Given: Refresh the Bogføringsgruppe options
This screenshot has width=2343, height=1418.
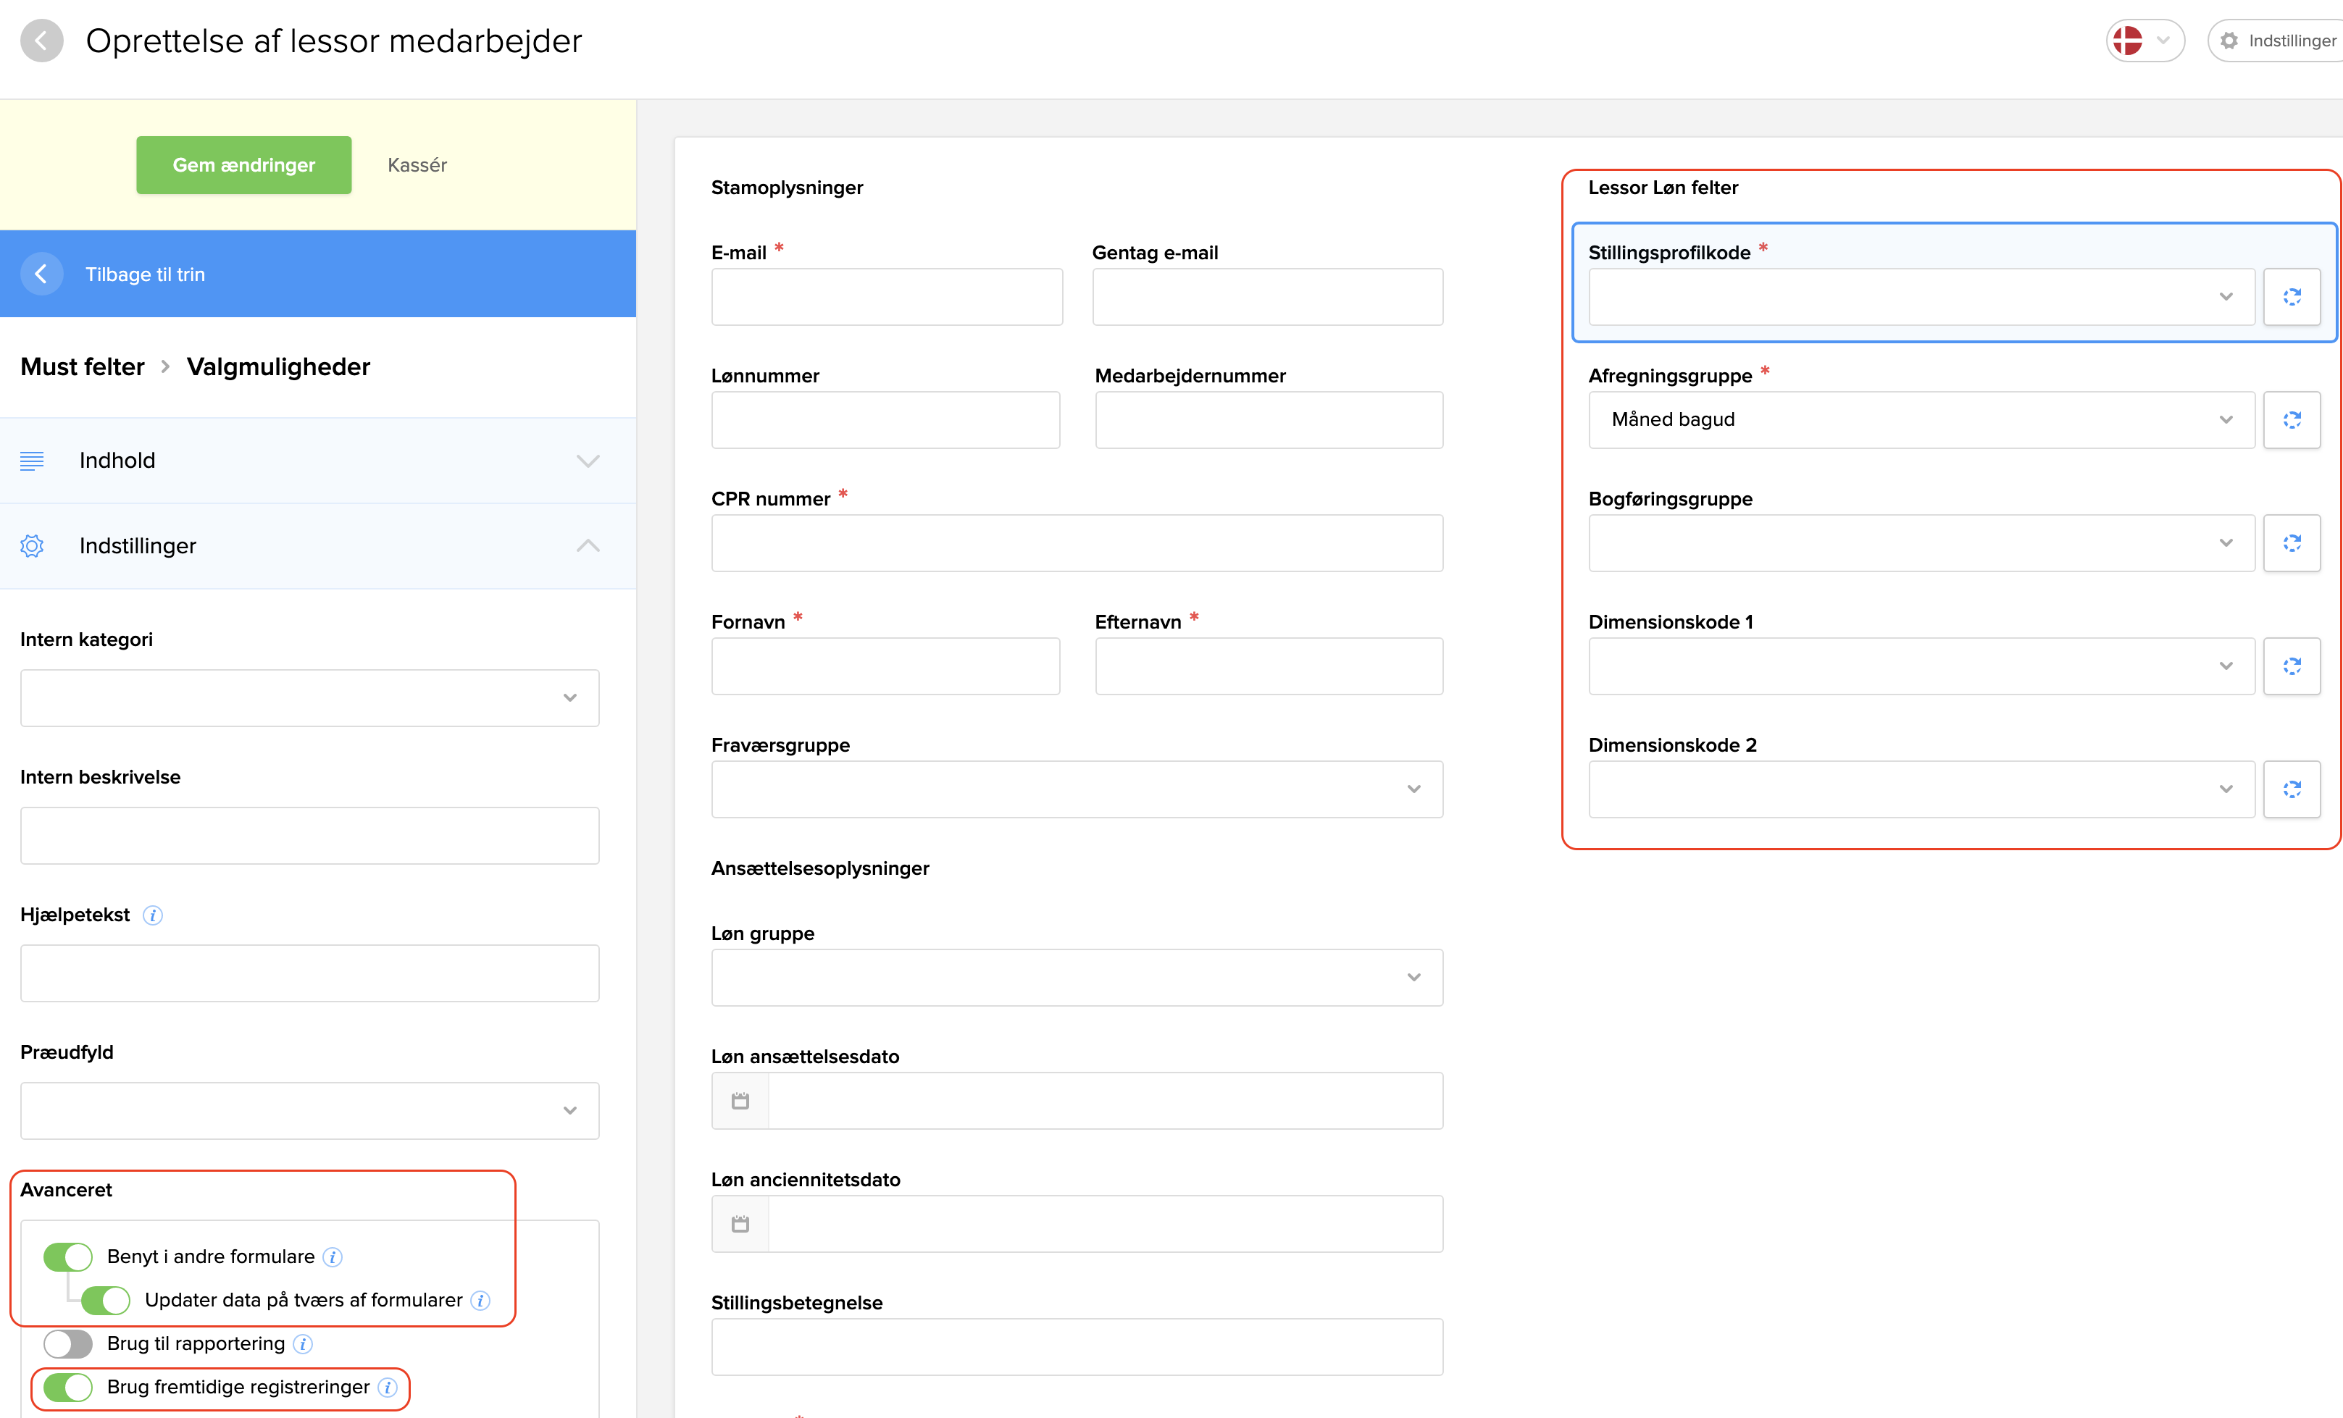Looking at the screenshot, I should pyautogui.click(x=2292, y=542).
